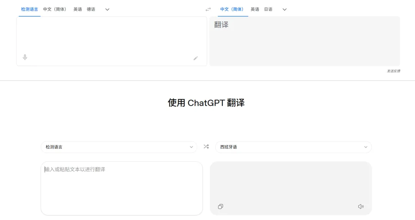Viewport: 415px width, 220px height.
Task: Open the 西班牙语 target language dropdown
Action: tap(293, 147)
